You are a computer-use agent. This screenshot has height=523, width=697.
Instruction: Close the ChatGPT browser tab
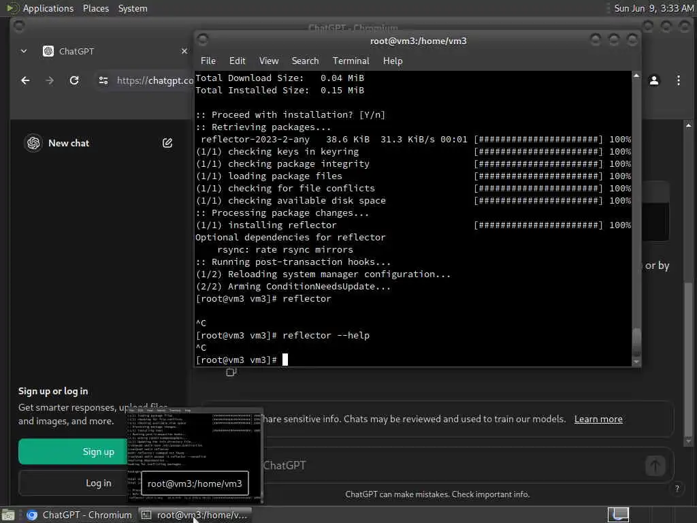pyautogui.click(x=184, y=51)
